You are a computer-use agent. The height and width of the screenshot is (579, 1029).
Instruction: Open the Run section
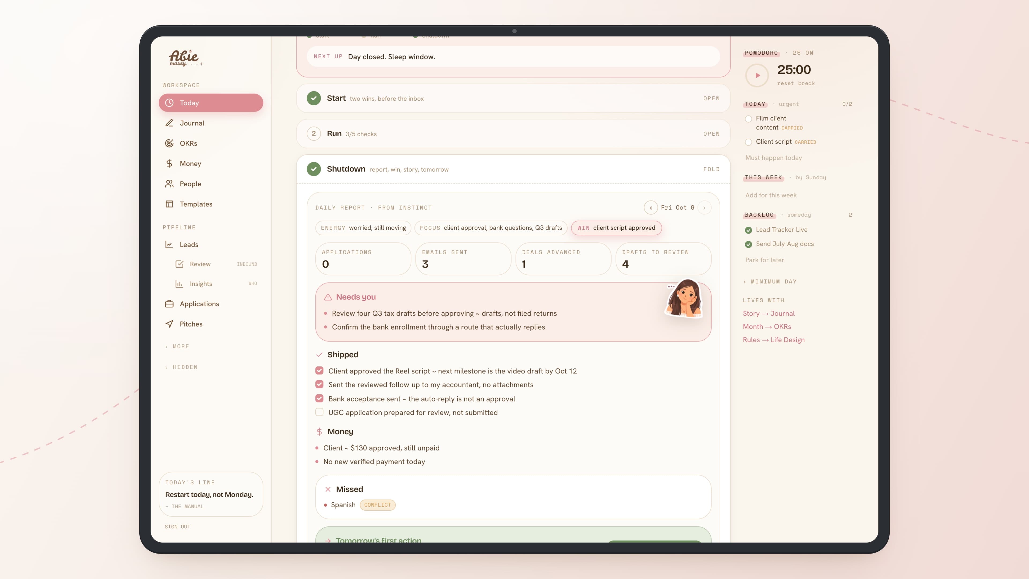(711, 134)
